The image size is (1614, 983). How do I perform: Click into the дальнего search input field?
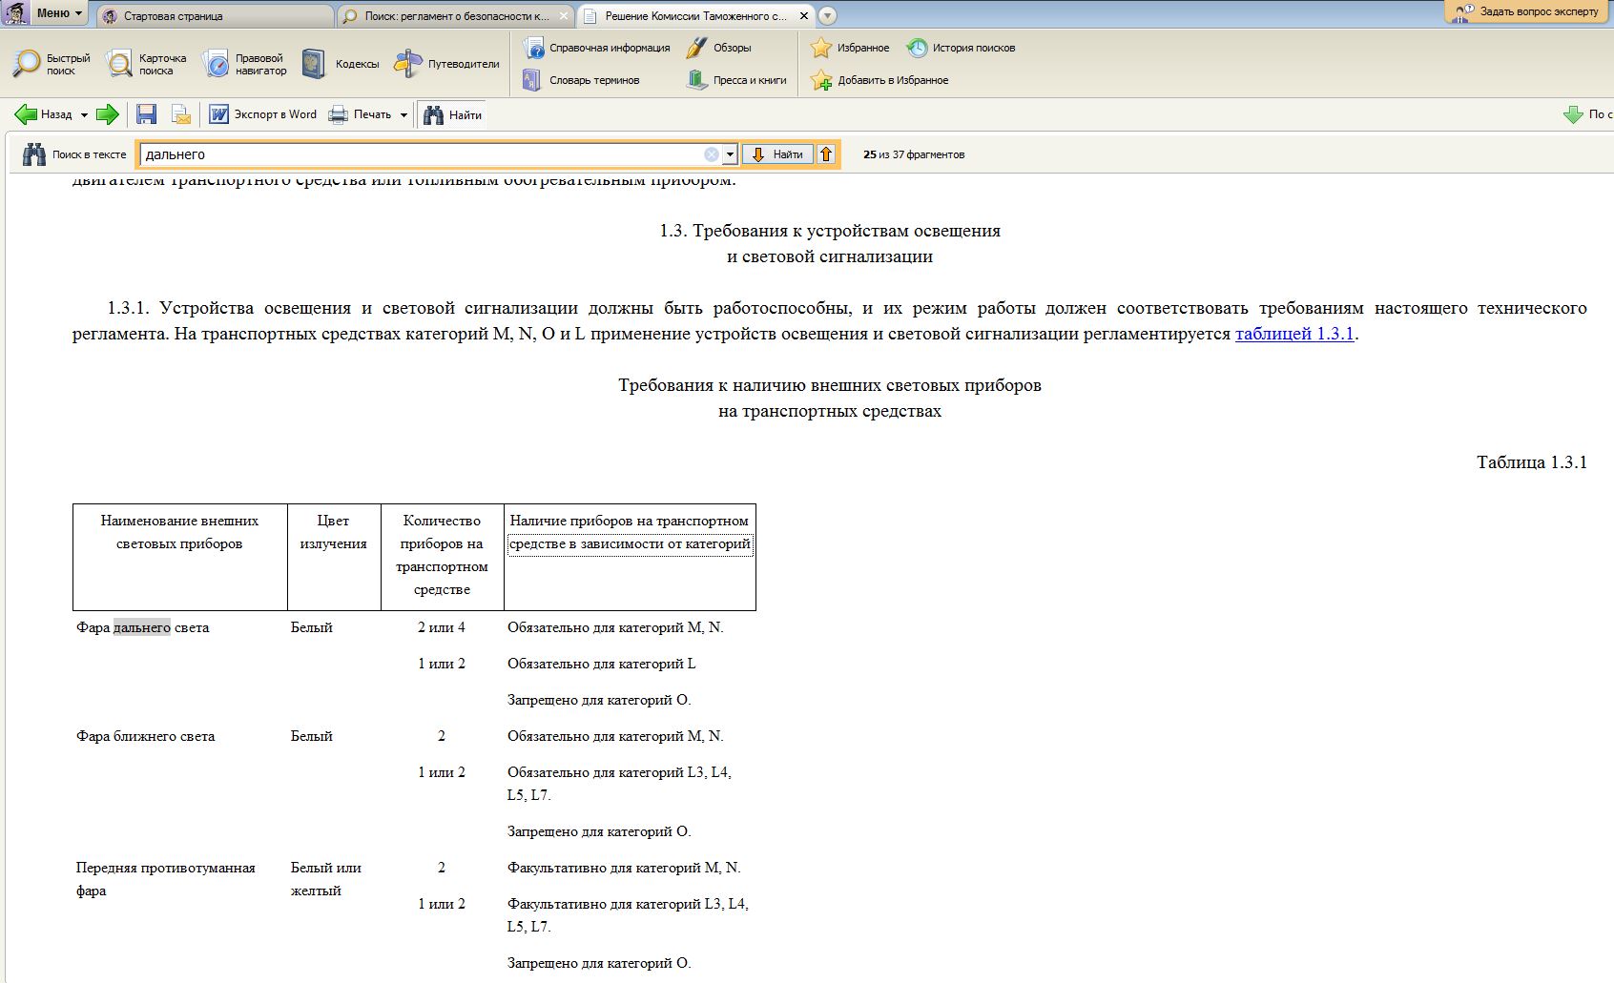pyautogui.click(x=420, y=154)
